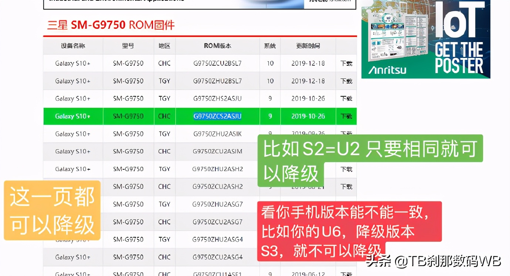This screenshot has width=510, height=276.
Task: Click 下载 for G9750ZCU2ASG4
Action: coord(347,257)
